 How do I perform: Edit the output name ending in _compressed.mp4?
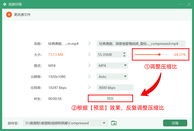coord(141,44)
